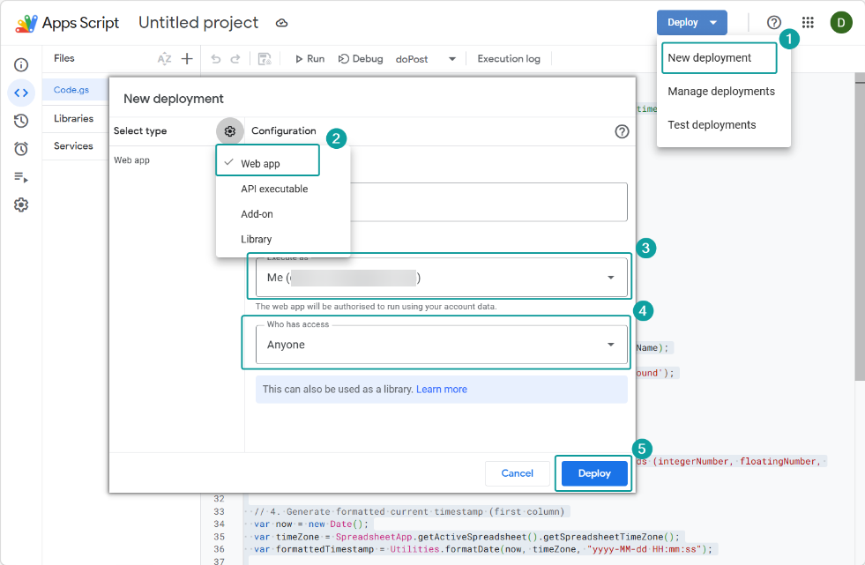Open Project History clock icon
The width and height of the screenshot is (865, 565).
tap(21, 121)
